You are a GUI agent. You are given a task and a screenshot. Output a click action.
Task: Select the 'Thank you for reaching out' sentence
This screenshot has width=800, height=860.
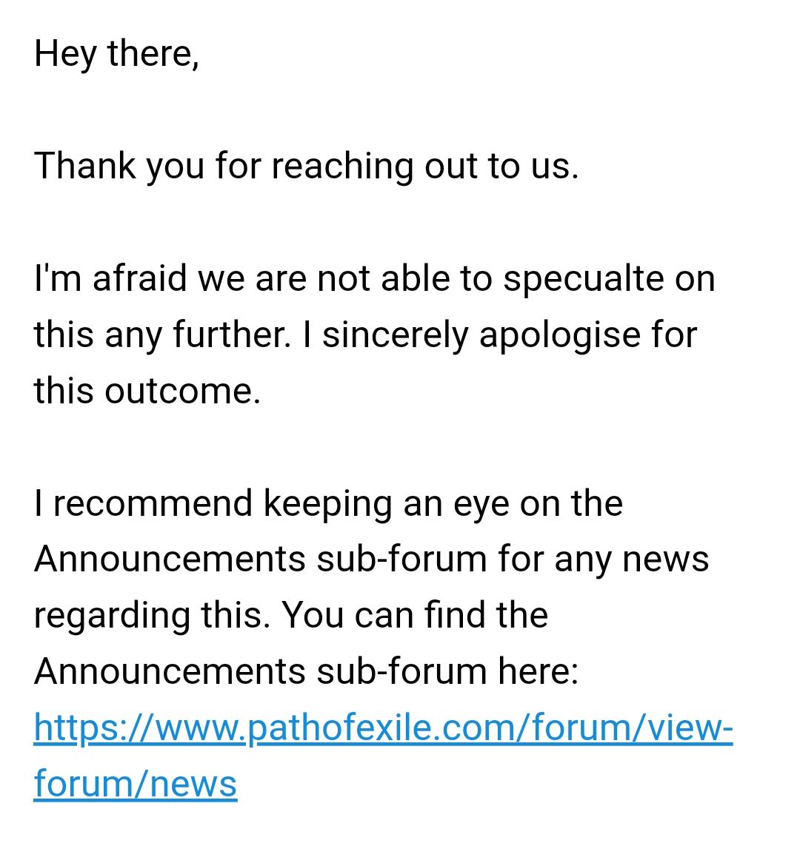pyautogui.click(x=307, y=167)
